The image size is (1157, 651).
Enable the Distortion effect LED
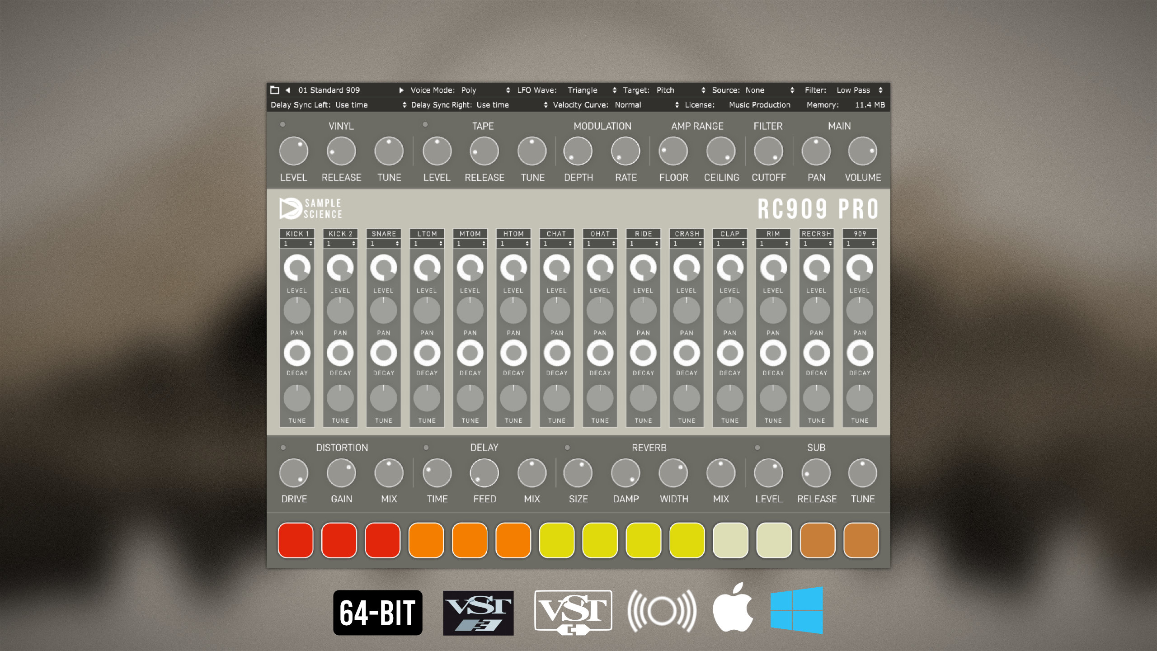tap(283, 447)
